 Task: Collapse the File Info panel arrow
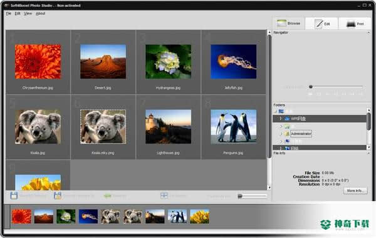pyautogui.click(x=368, y=153)
